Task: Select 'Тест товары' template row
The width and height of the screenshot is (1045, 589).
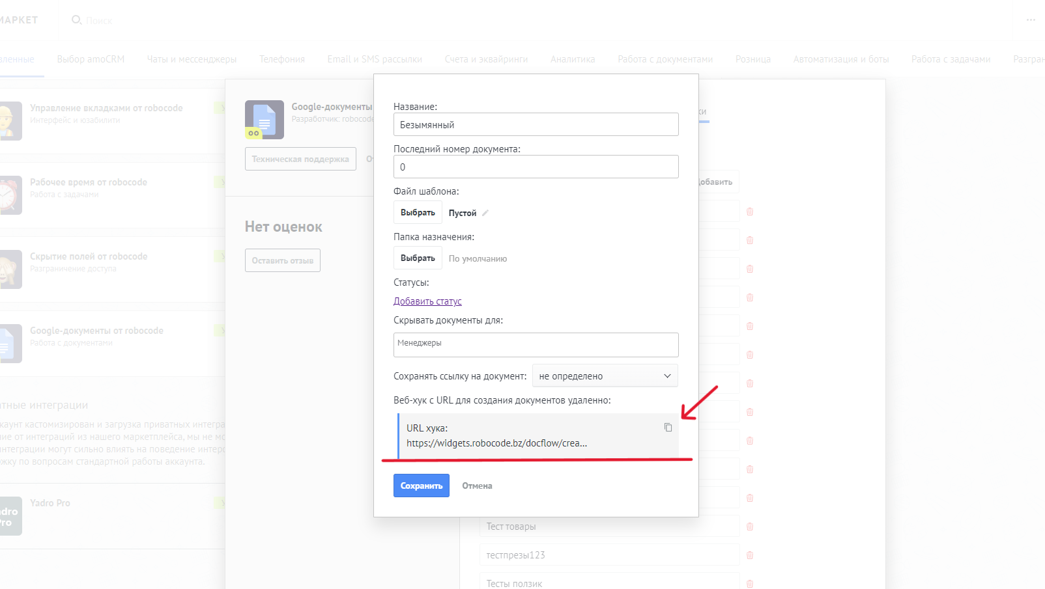Action: (609, 527)
